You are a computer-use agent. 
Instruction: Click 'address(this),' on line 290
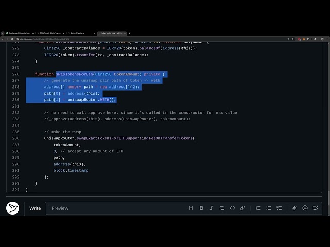(70, 164)
